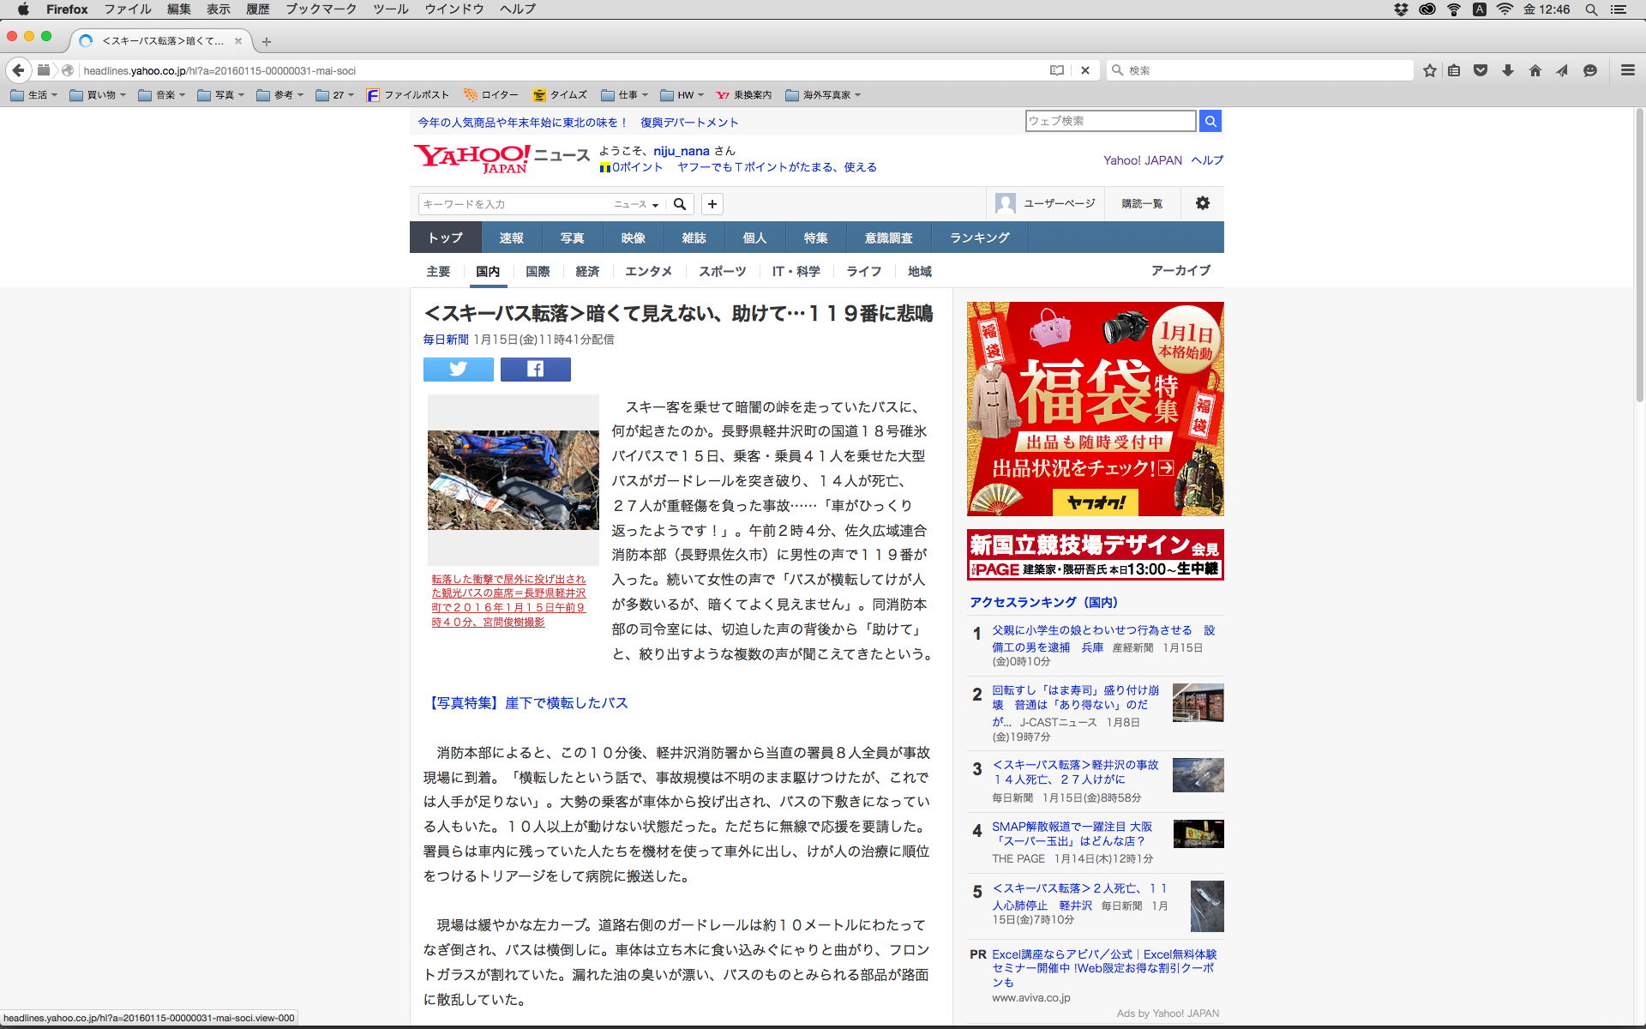Viewport: 1646px width, 1029px height.
Task: Open the Yahoo news settings gear
Action: 1202,203
